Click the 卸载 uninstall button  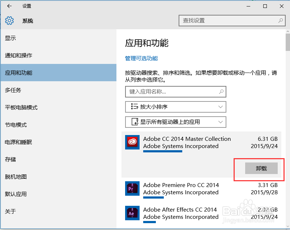(261, 169)
